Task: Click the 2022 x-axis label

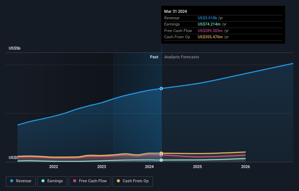Action: (x=54, y=167)
